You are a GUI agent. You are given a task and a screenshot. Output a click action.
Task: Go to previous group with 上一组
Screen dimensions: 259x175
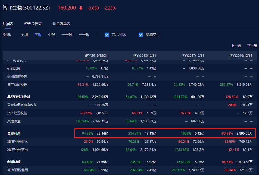(x=236, y=46)
